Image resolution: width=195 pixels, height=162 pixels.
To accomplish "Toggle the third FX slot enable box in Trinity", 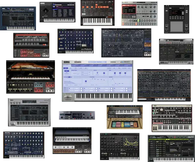I will [100, 88].
